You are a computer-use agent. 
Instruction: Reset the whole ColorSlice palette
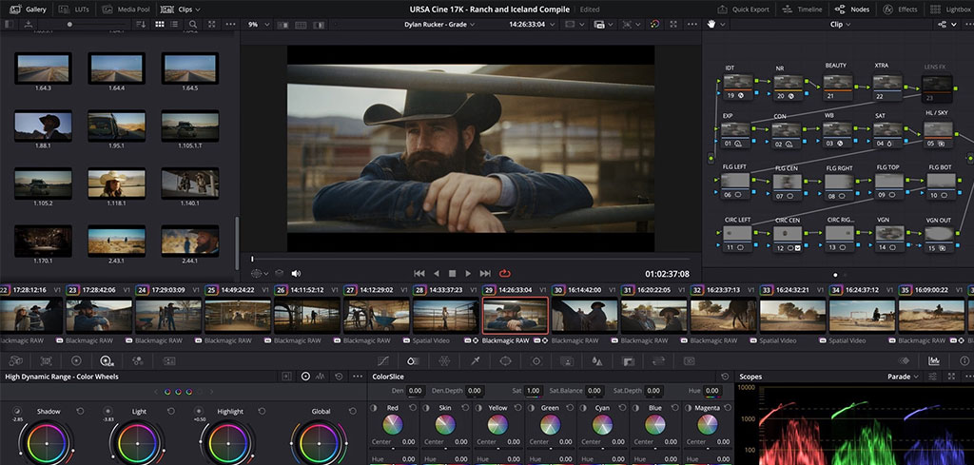tap(725, 377)
